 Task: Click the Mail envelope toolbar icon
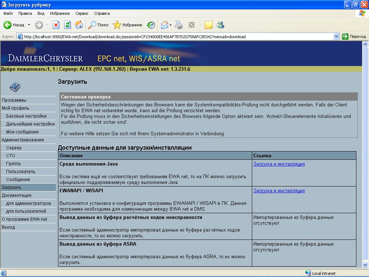click(164, 25)
